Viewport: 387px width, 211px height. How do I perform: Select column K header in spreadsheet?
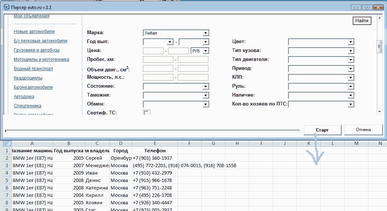tap(309, 143)
